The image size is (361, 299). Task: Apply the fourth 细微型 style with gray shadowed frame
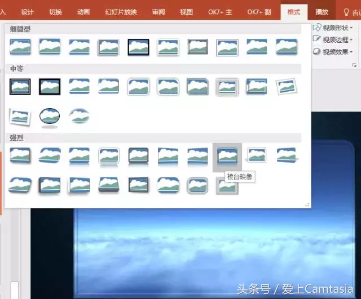109,47
